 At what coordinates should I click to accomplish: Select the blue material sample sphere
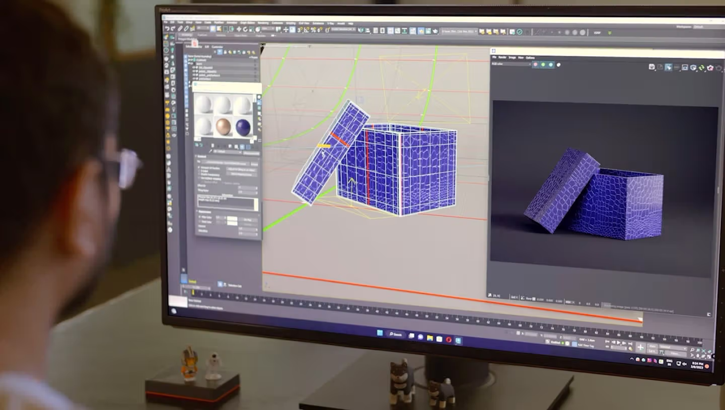[243, 127]
